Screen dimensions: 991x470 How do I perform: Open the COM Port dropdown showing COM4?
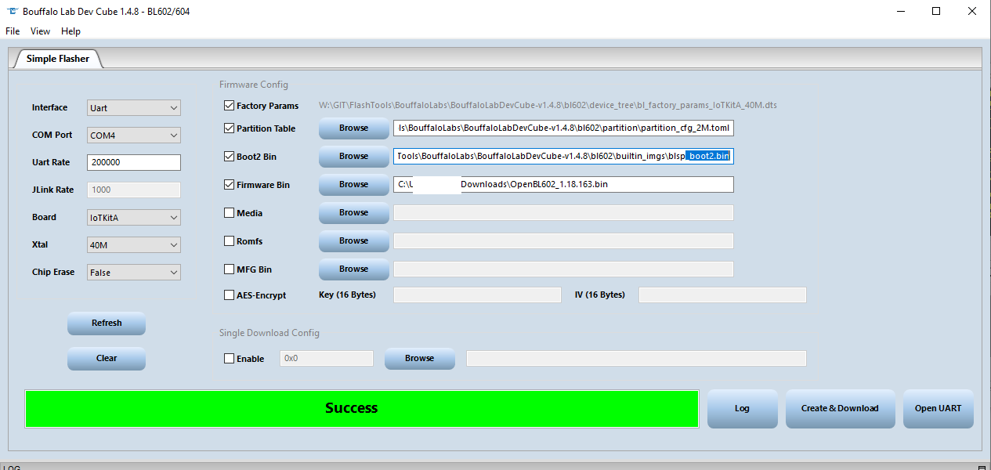134,136
